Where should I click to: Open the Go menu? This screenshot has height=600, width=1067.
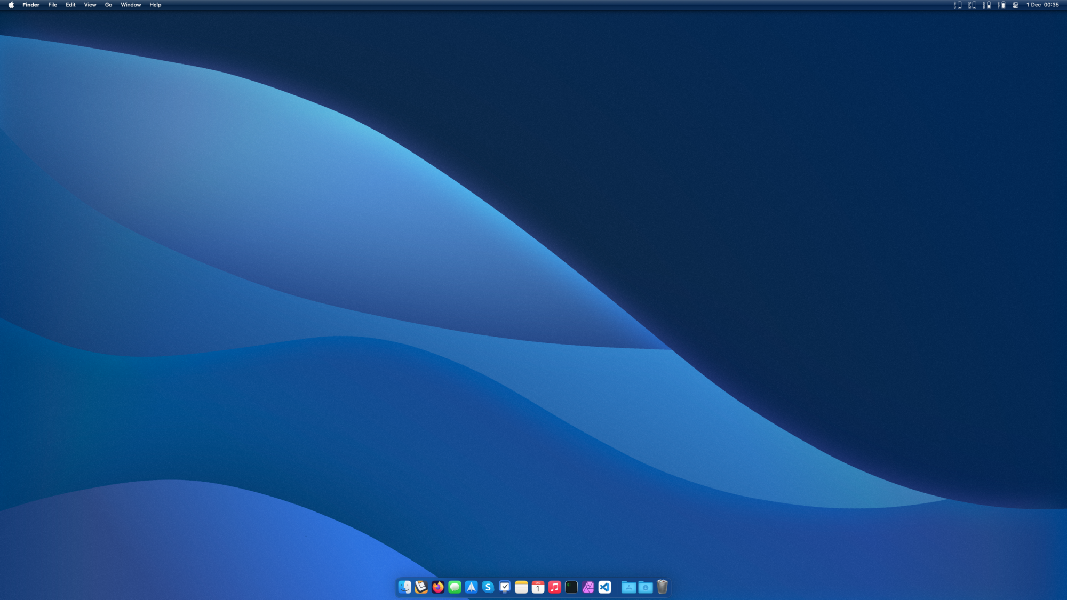tap(108, 5)
